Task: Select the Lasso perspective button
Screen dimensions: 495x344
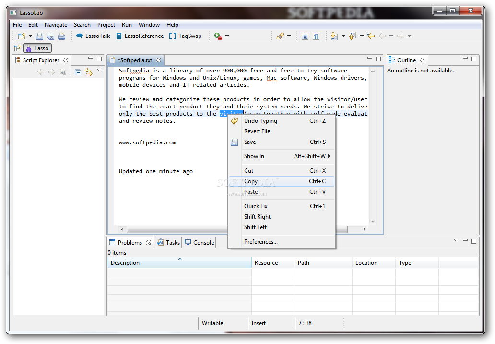Action: point(37,48)
